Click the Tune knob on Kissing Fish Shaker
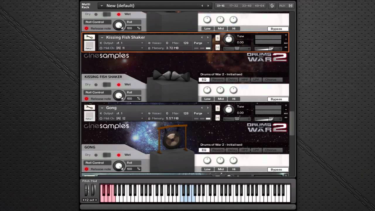The image size is (375, 211). (x=229, y=39)
